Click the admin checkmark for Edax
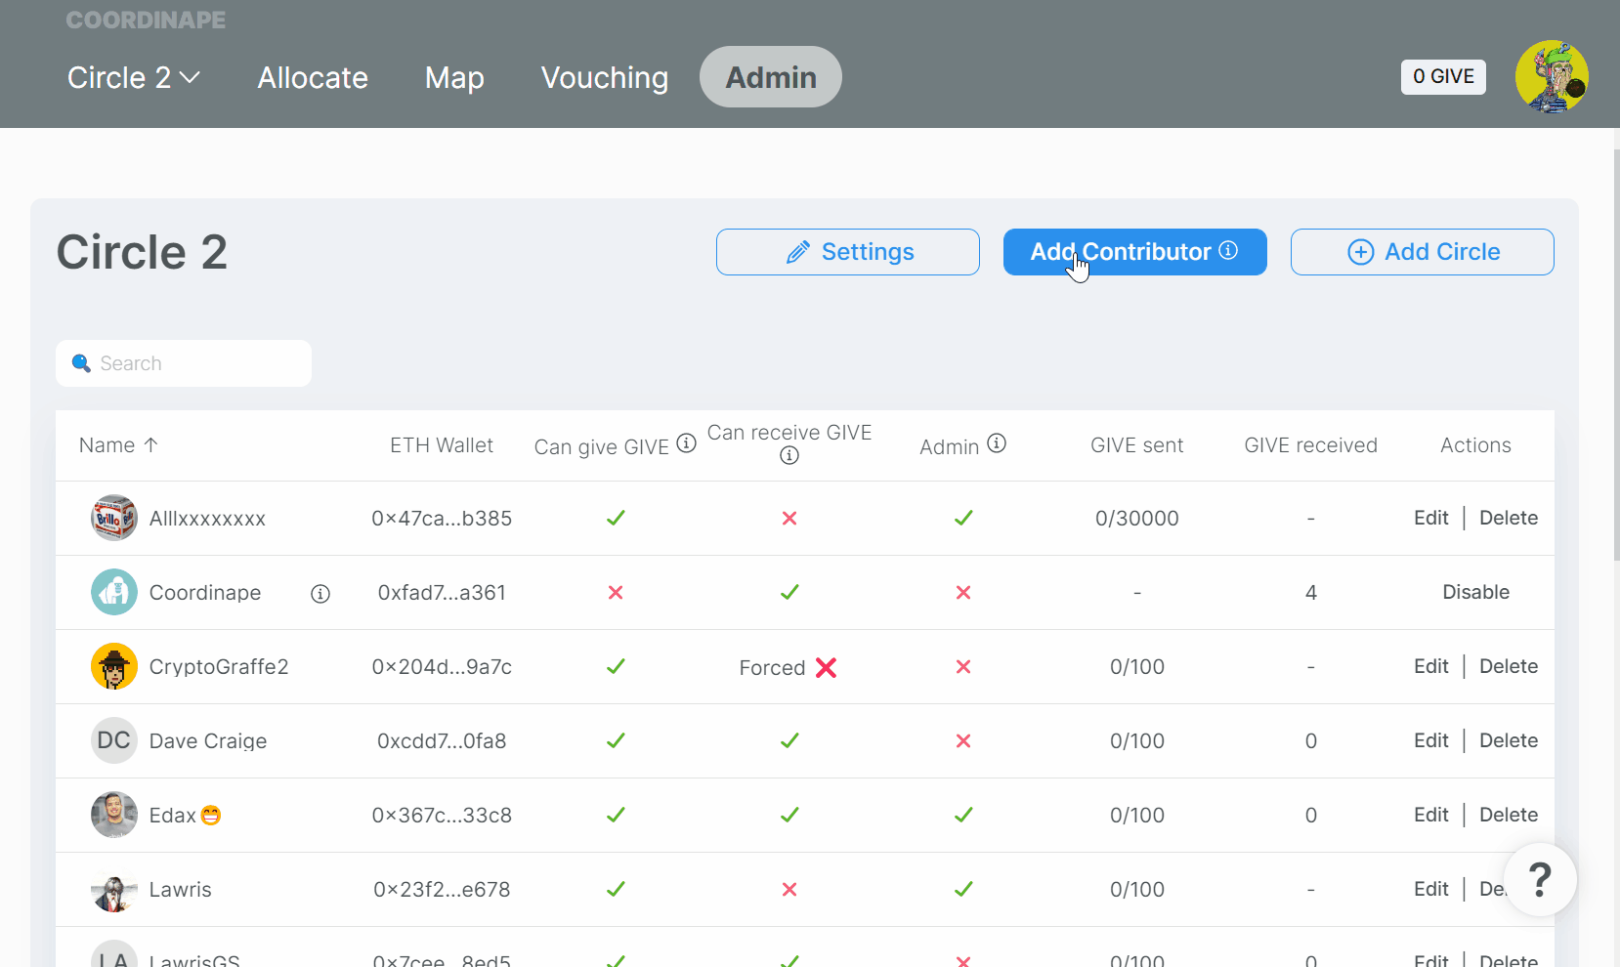 coord(963,815)
